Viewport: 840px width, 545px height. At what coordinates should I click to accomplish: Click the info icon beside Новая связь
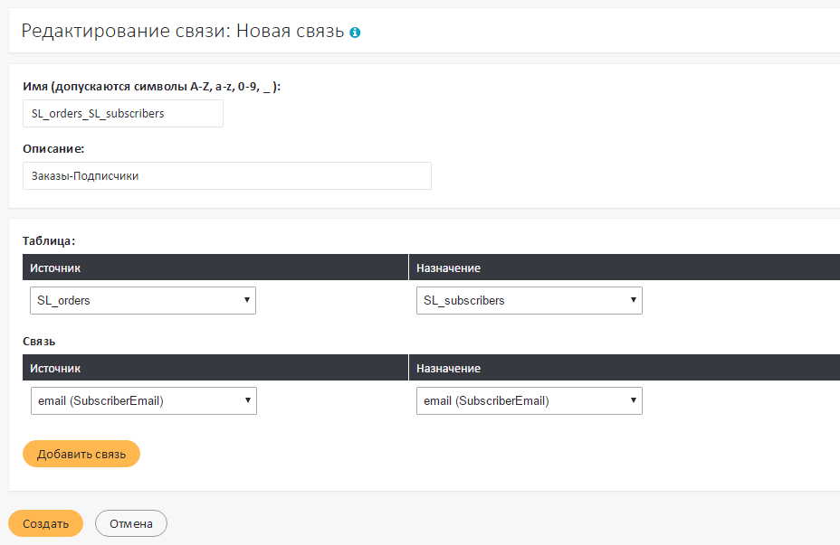(x=355, y=33)
